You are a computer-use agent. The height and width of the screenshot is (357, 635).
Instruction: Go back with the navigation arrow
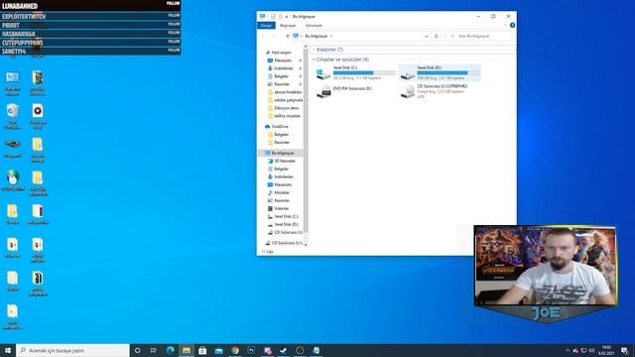tap(263, 36)
